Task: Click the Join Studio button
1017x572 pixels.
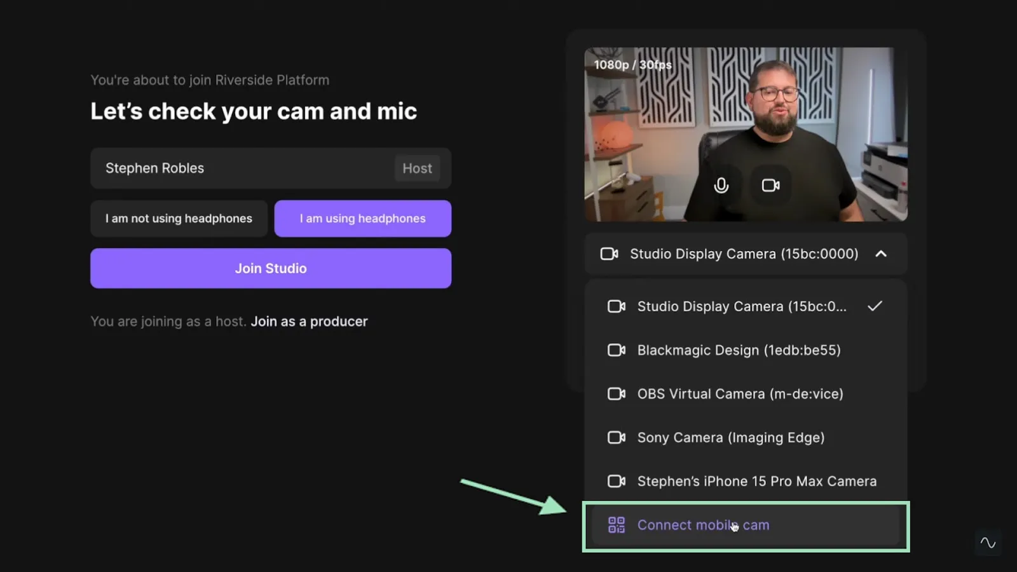Action: point(271,268)
